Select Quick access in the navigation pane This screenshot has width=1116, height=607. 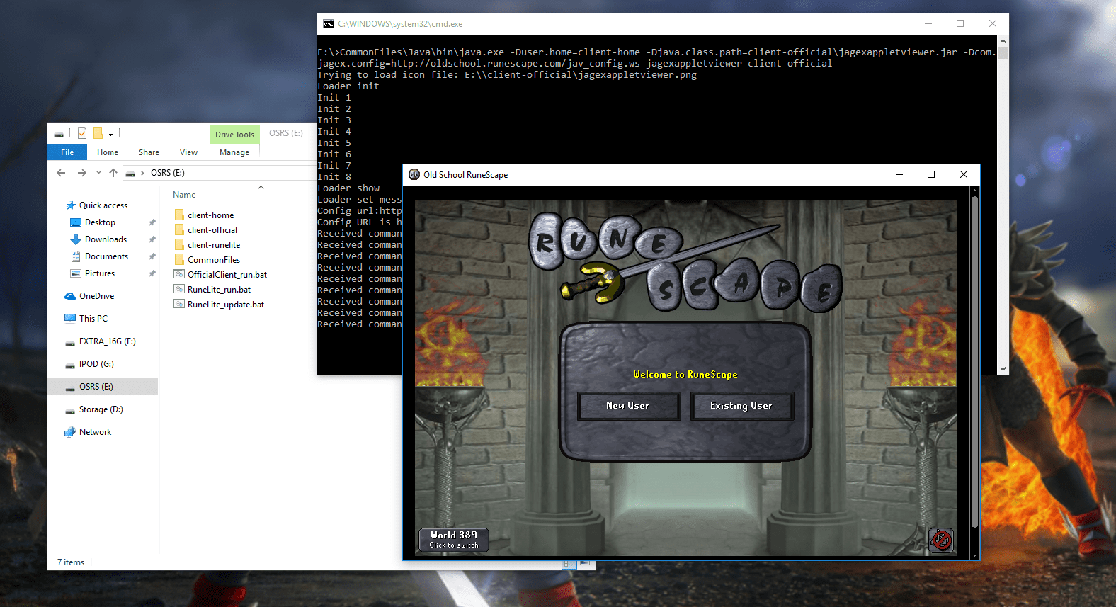point(103,205)
